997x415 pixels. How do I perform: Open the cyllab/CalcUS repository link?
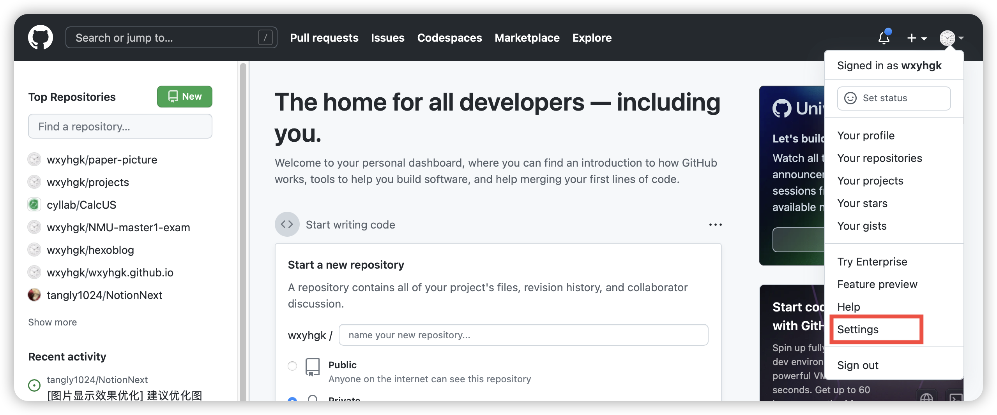tap(81, 204)
